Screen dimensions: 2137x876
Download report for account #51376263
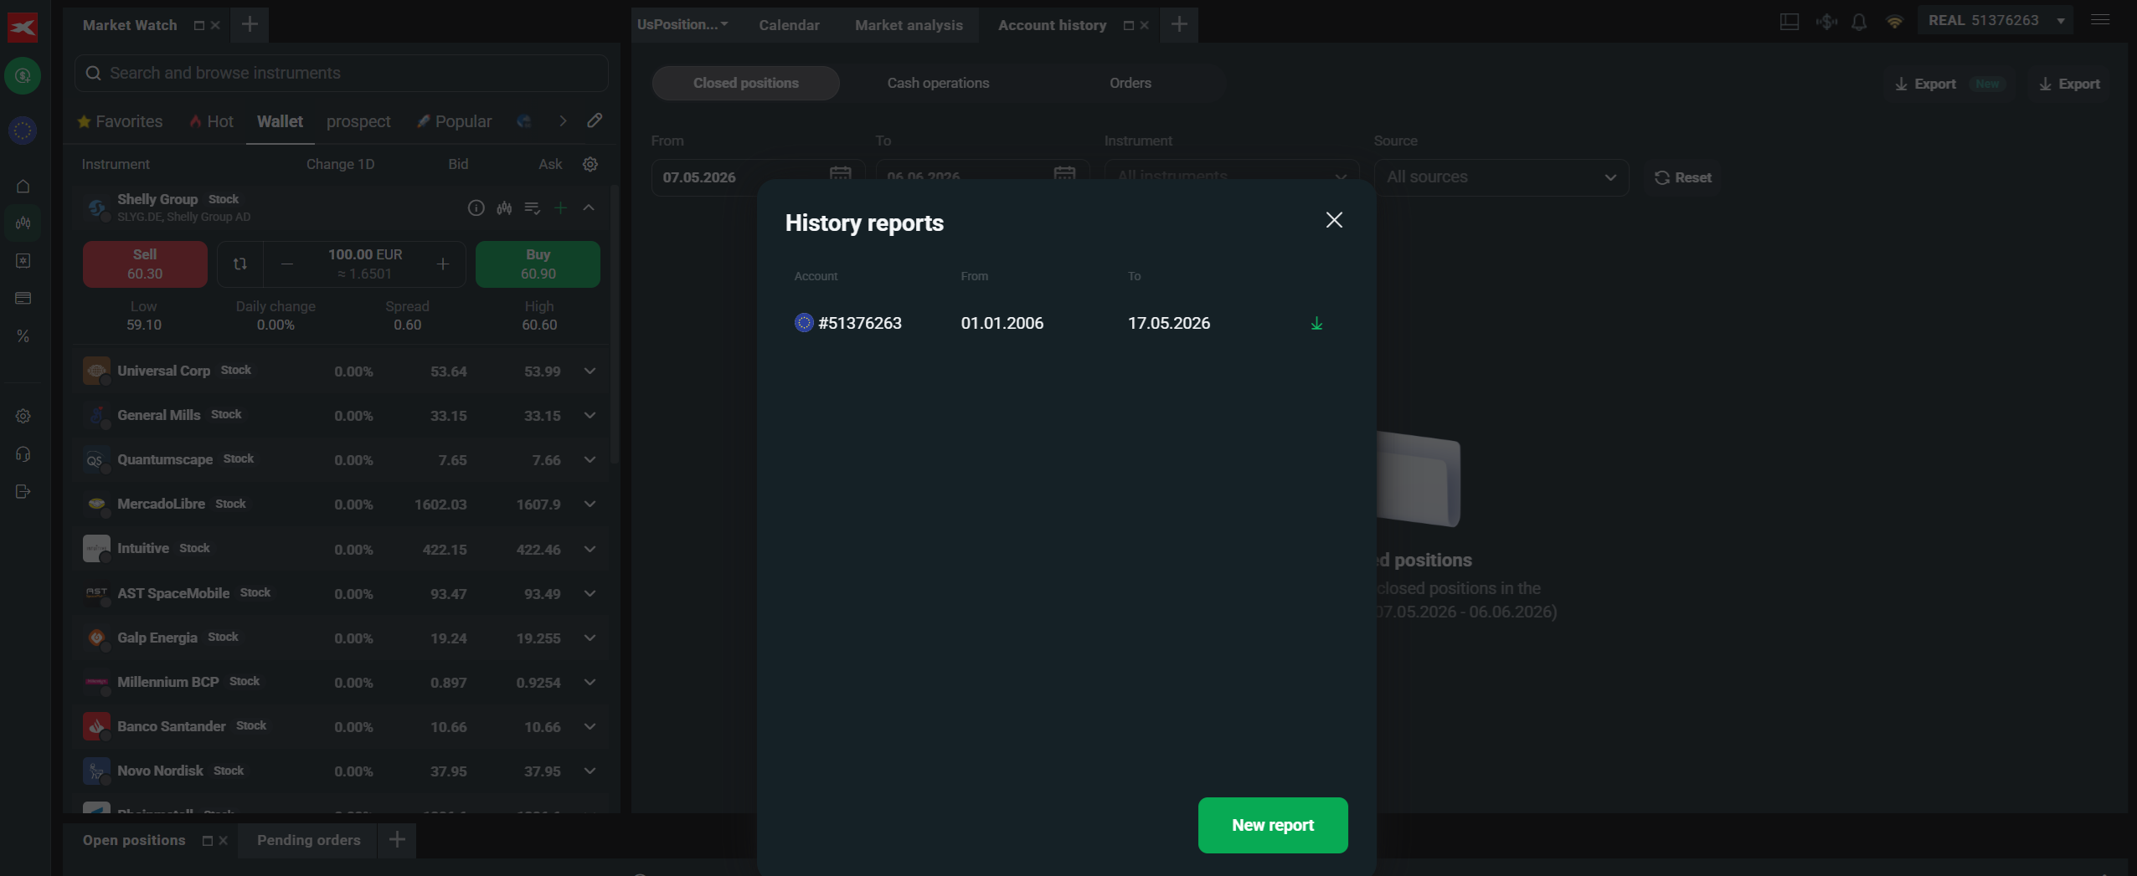1316,323
